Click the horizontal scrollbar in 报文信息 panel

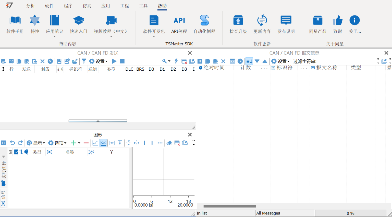229,206
